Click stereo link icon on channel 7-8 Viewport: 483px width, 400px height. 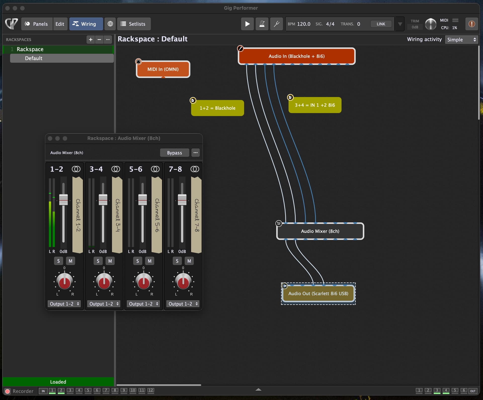tap(195, 169)
